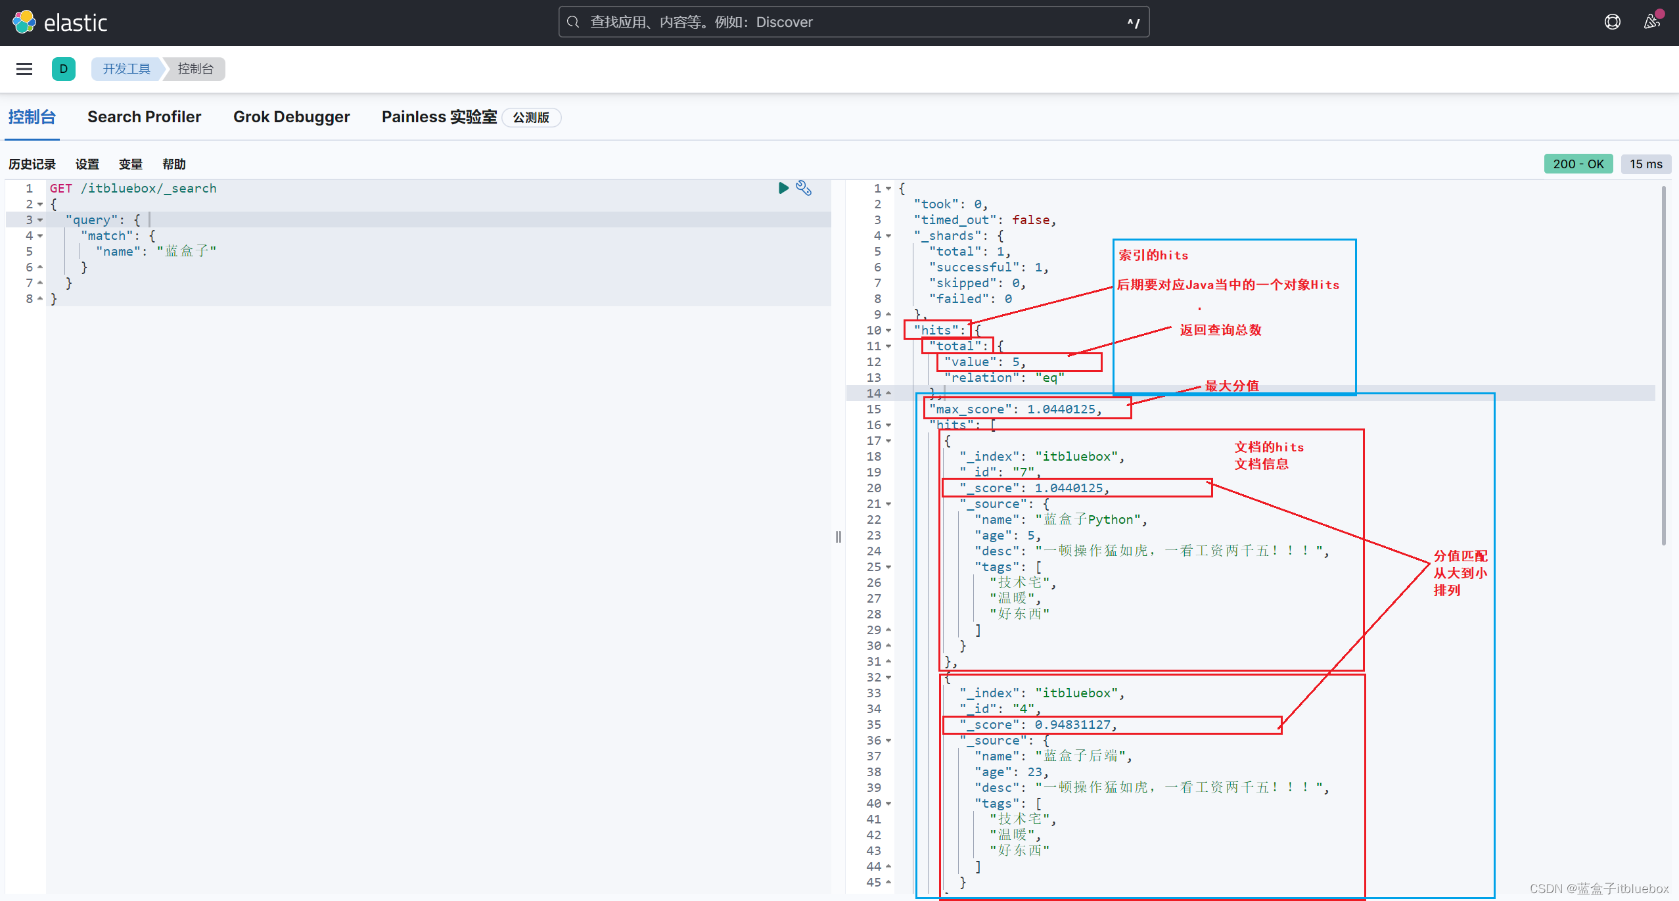Click the search magnifier icon

point(573,22)
